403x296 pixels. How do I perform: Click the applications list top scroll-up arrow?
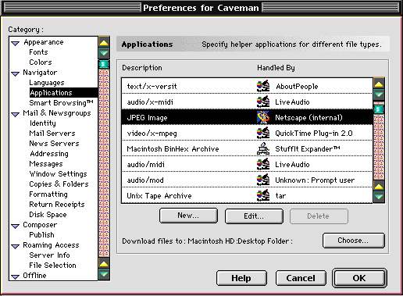[x=379, y=84]
